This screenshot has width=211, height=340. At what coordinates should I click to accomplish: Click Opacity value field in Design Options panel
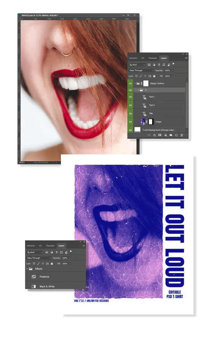(x=167, y=70)
